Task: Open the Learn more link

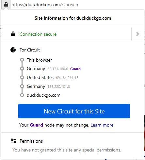Action: (x=102, y=125)
